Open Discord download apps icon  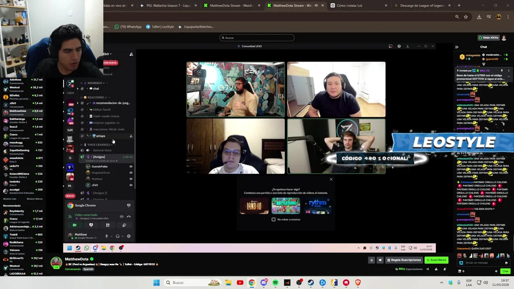[408, 46]
